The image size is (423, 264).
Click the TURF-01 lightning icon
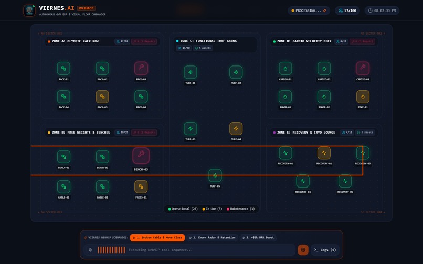(191, 72)
